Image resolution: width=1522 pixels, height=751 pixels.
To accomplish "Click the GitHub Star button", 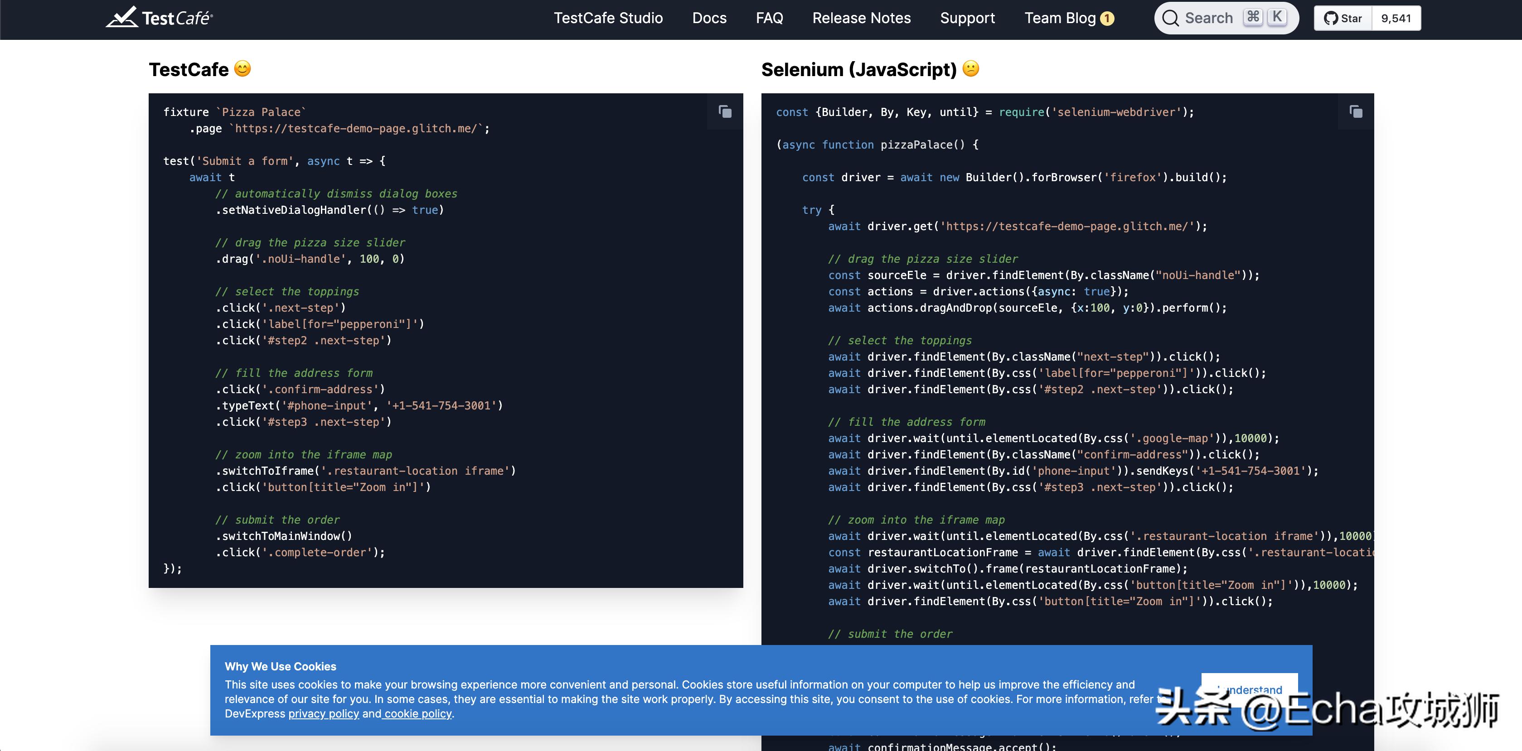I will tap(1343, 18).
